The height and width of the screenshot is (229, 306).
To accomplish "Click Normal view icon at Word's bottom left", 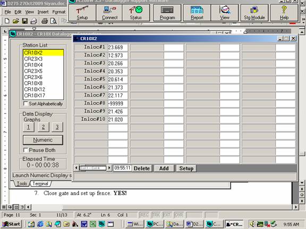I will point(4,207).
